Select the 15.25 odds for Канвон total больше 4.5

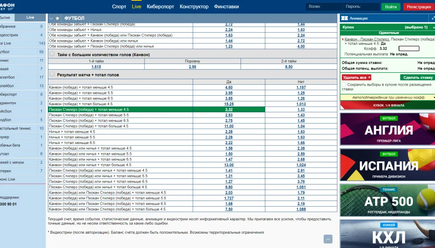(x=229, y=104)
